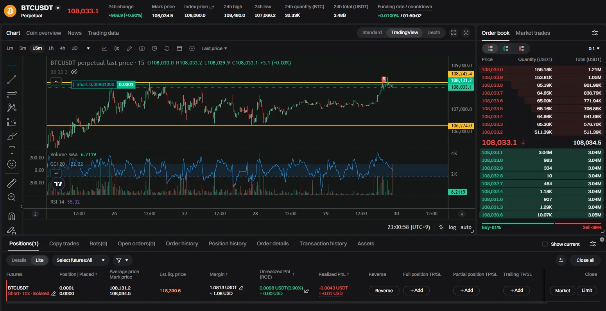The image size is (606, 311).
Task: Switch to the Market trades tab
Action: click(532, 33)
